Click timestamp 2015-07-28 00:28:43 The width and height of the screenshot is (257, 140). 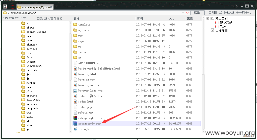click(150, 123)
